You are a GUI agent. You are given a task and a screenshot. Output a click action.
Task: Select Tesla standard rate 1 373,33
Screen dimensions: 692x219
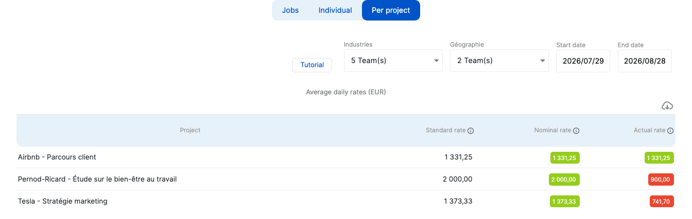click(458, 202)
